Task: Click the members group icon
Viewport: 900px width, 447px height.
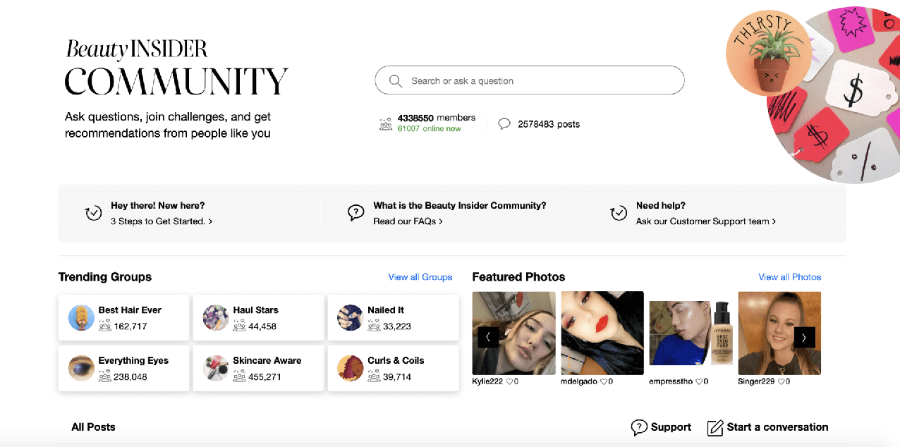Action: coord(385,124)
